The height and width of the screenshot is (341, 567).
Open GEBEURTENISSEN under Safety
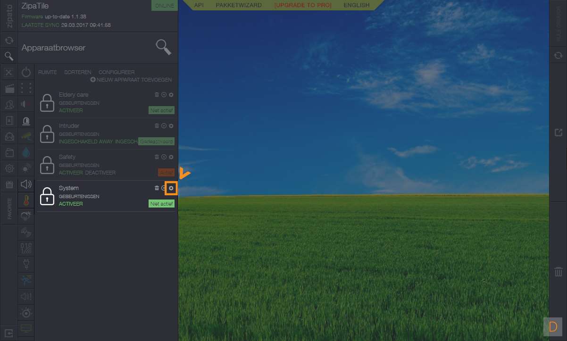click(x=79, y=165)
